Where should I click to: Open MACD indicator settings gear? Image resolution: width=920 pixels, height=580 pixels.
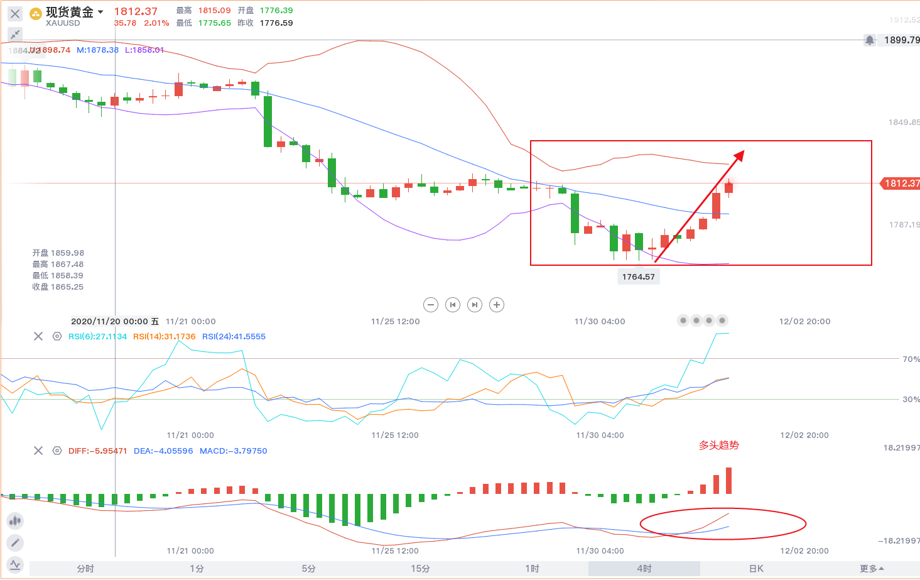pyautogui.click(x=57, y=451)
